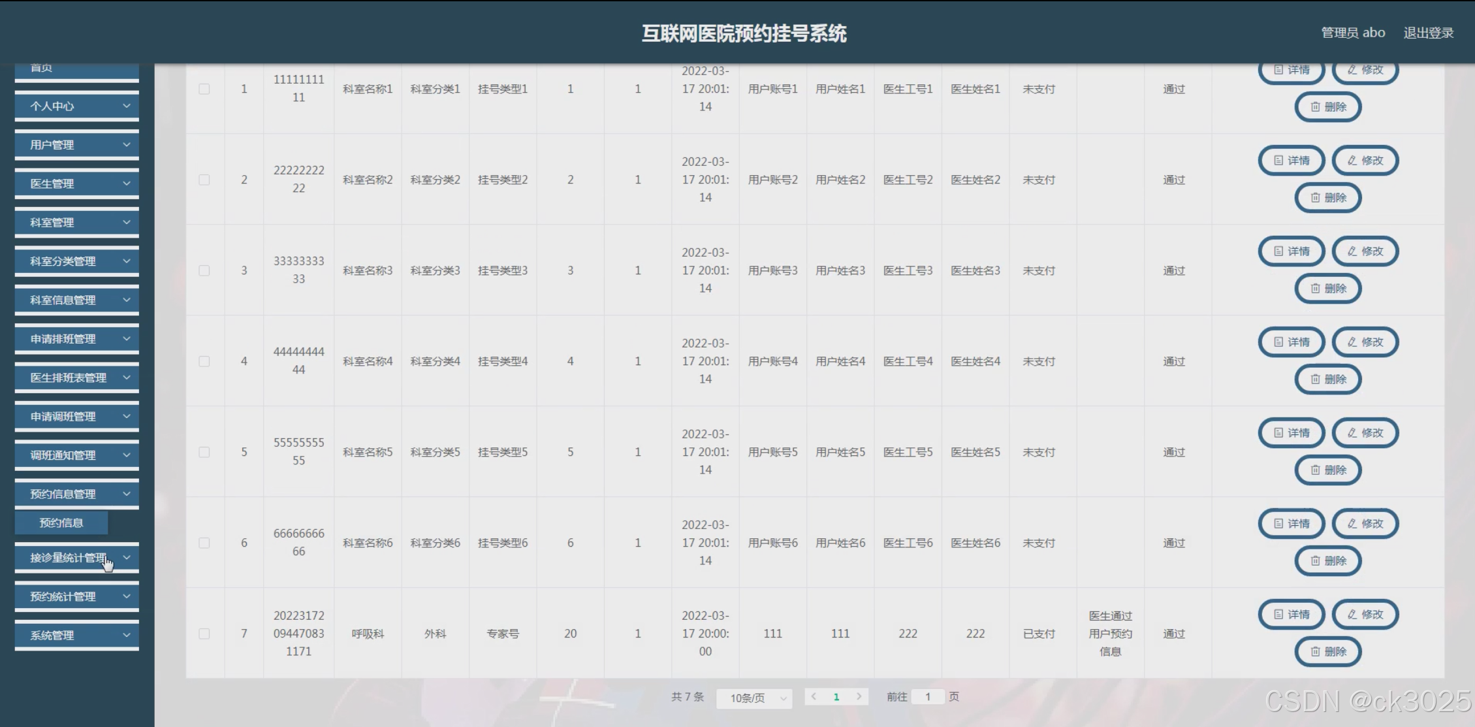The width and height of the screenshot is (1475, 727).
Task: Open the 10条/页 page size dropdown
Action: (754, 698)
